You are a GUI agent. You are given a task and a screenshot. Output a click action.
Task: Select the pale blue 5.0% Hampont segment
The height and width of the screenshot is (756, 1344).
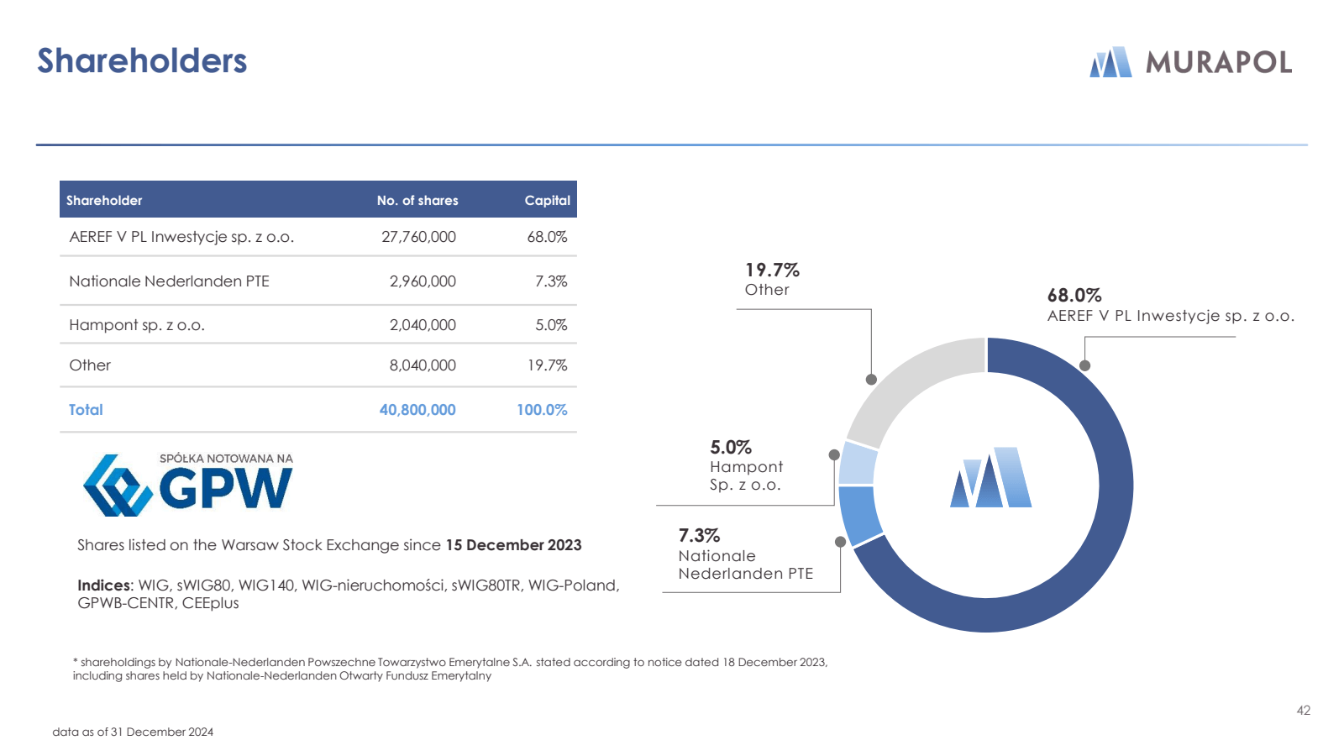pyautogui.click(x=858, y=464)
